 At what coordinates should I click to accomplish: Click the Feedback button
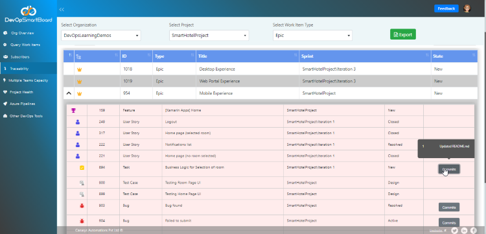(x=446, y=8)
